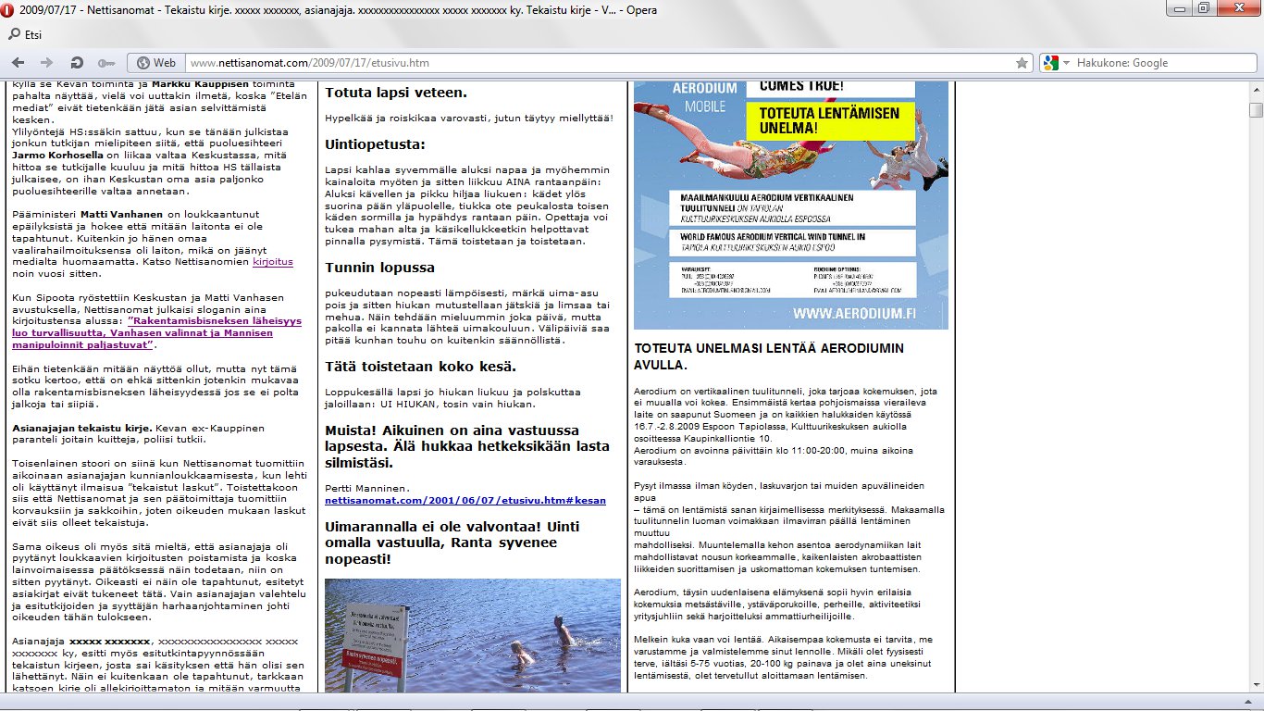Open the "kirjoitus" link
This screenshot has width=1264, height=711.
pyautogui.click(x=272, y=262)
